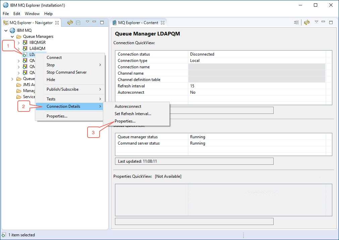Select the LAB4QM tree item
This screenshot has height=240, width=339.
point(37,49)
